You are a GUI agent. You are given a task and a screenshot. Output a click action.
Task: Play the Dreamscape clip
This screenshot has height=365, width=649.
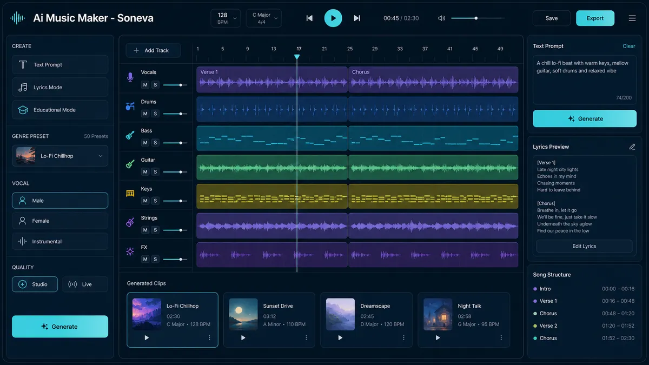click(x=340, y=337)
